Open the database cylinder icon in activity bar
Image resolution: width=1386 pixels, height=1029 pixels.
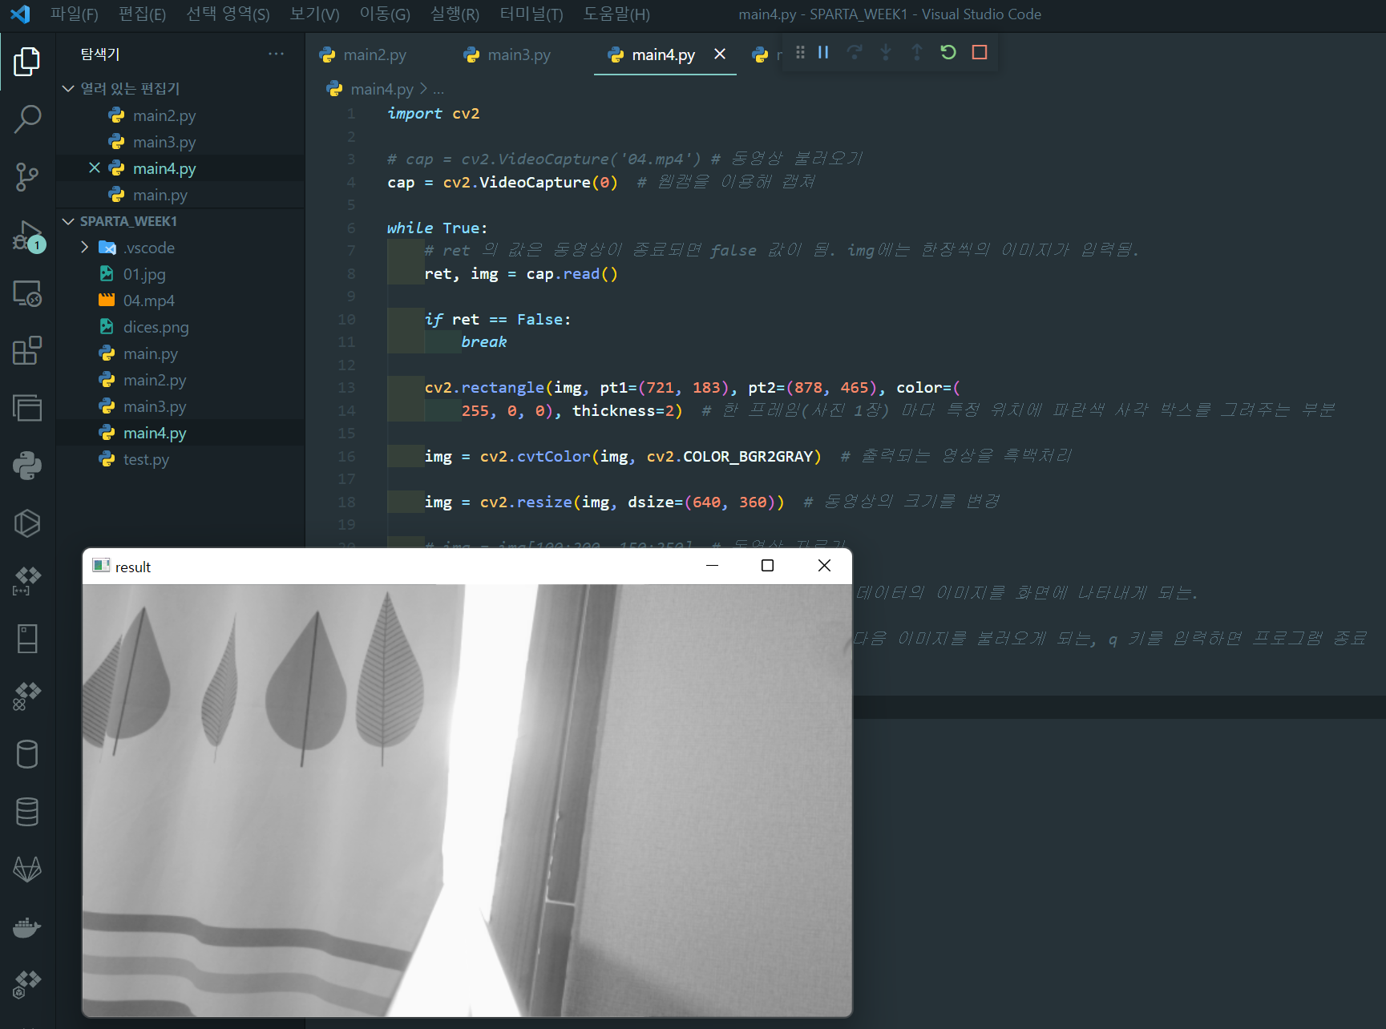click(27, 754)
